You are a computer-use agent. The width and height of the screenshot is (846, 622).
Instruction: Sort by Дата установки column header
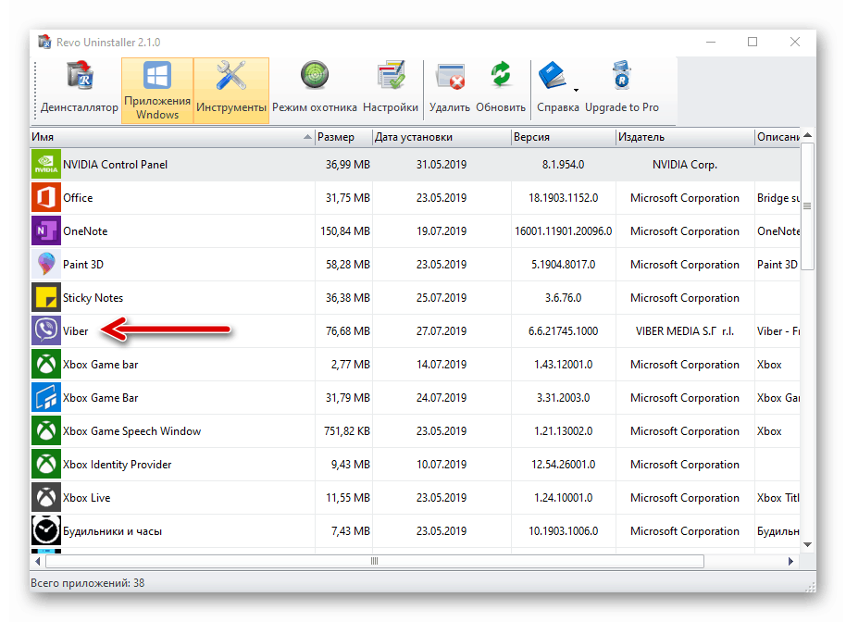coord(440,137)
